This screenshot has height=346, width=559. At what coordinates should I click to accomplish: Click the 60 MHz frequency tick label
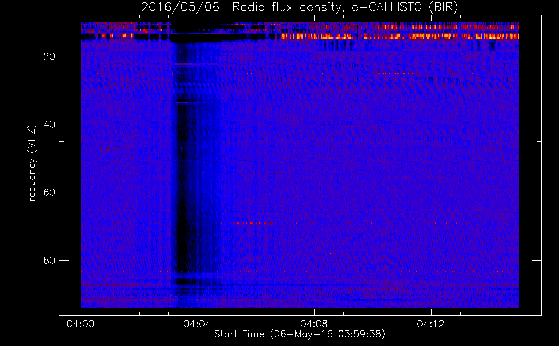tap(49, 192)
